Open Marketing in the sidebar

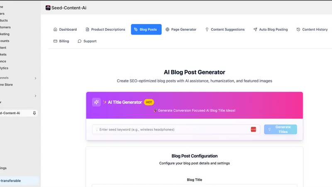(x=5, y=34)
